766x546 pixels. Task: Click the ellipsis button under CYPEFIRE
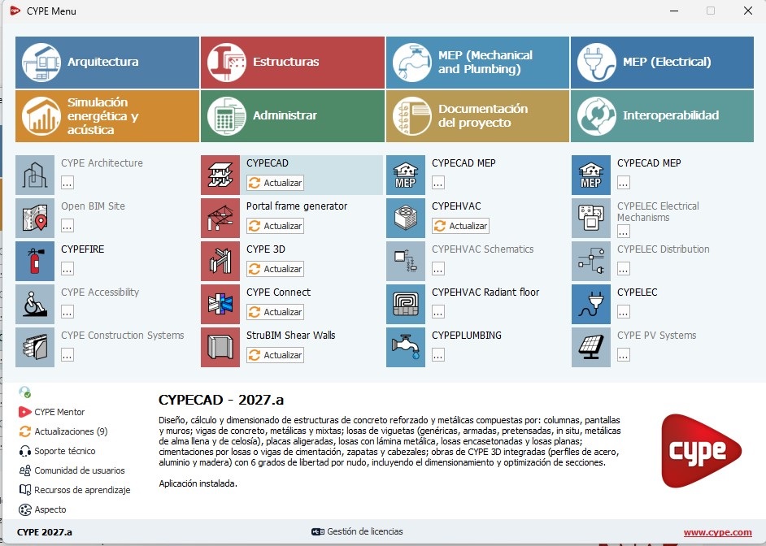click(67, 269)
